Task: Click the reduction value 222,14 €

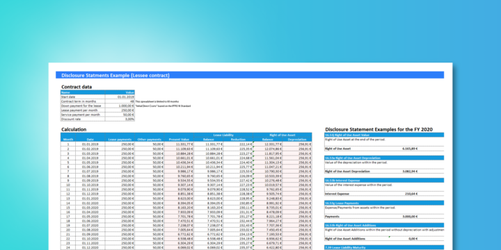Action: pyautogui.click(x=238, y=144)
